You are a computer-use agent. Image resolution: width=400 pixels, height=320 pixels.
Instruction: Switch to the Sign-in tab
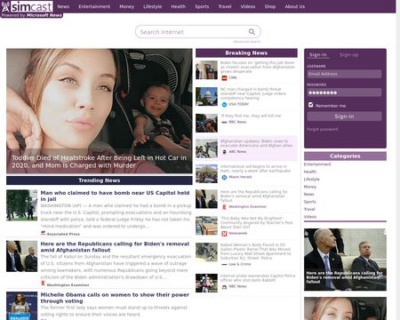(x=318, y=55)
